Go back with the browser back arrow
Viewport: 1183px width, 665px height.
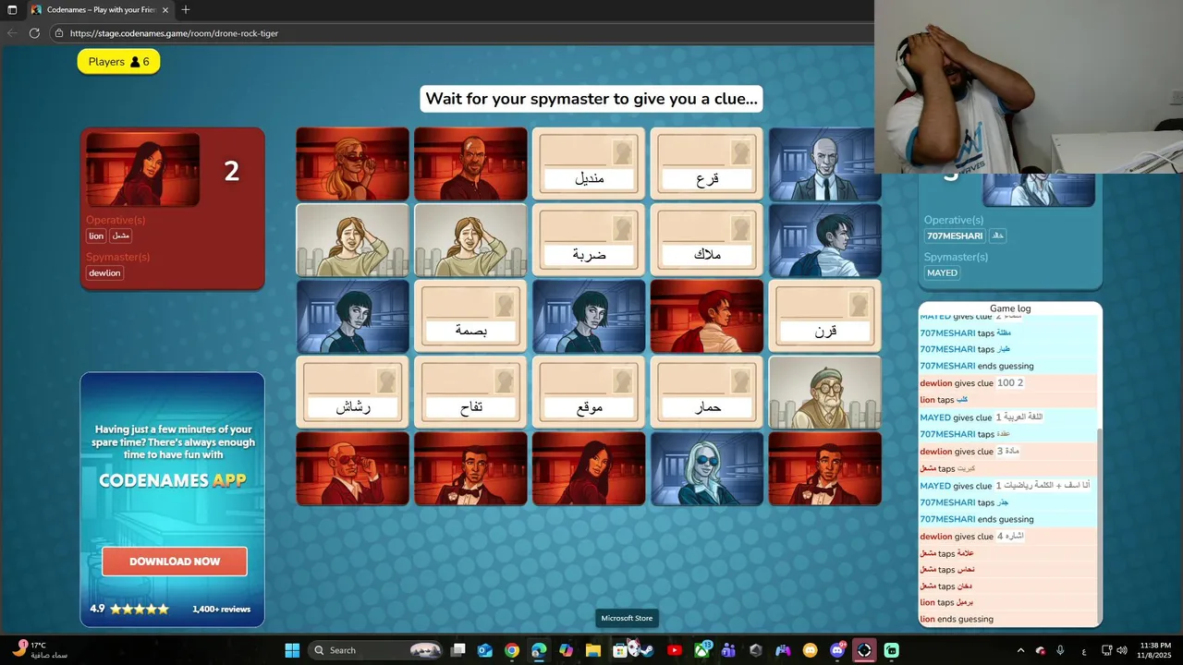tap(12, 33)
